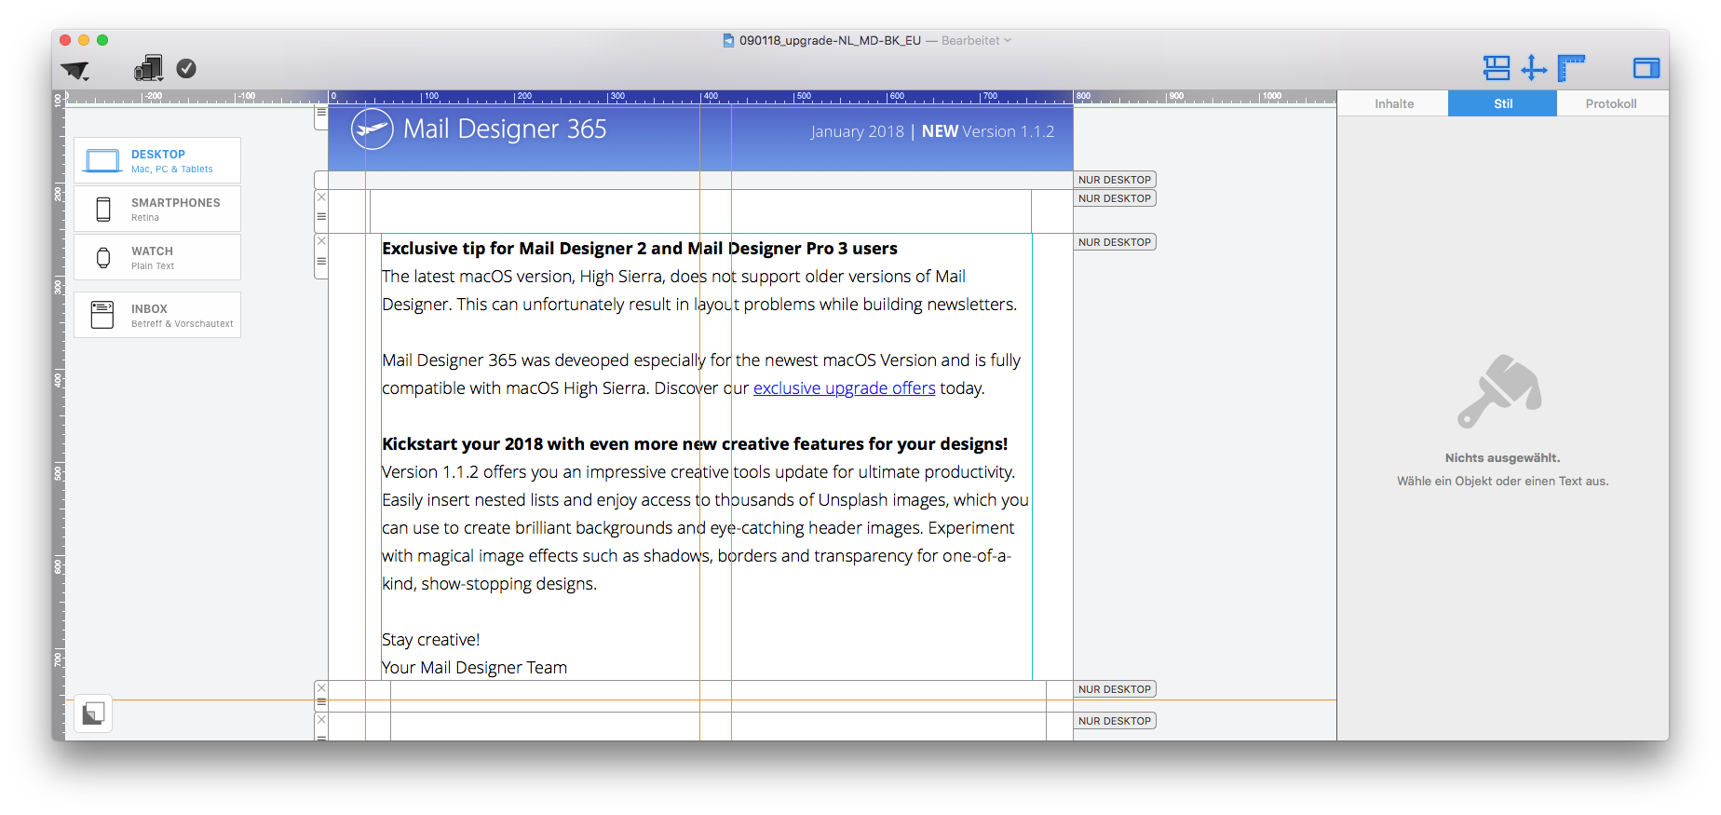Open the Bearbeitet title dropdown
1721x815 pixels.
(x=976, y=41)
